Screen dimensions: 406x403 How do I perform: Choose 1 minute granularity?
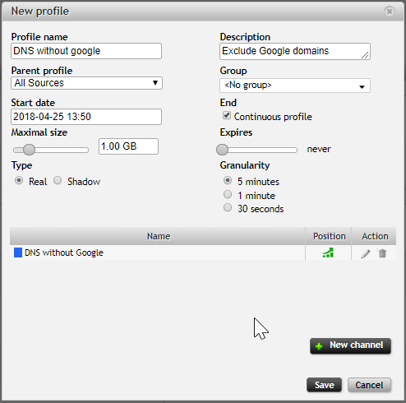(228, 194)
